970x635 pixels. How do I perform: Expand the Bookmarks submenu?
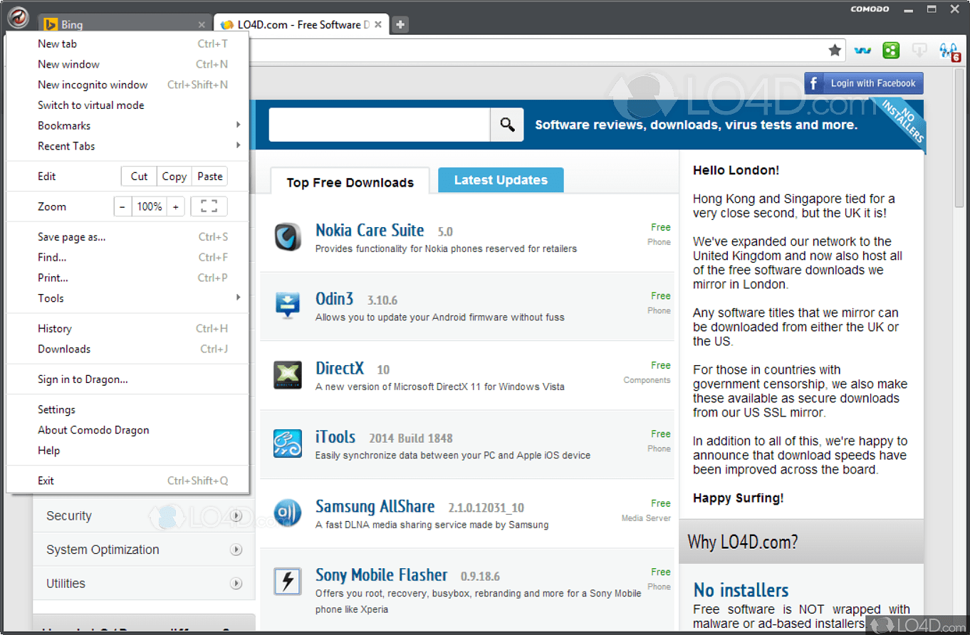pos(127,125)
